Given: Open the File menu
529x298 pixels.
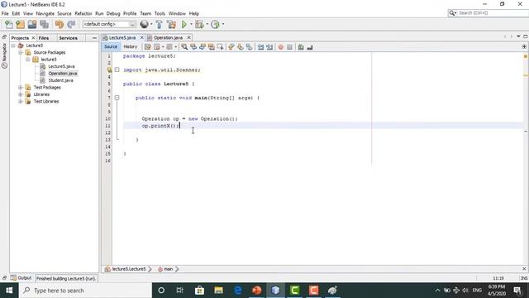Looking at the screenshot, I should click(x=5, y=13).
